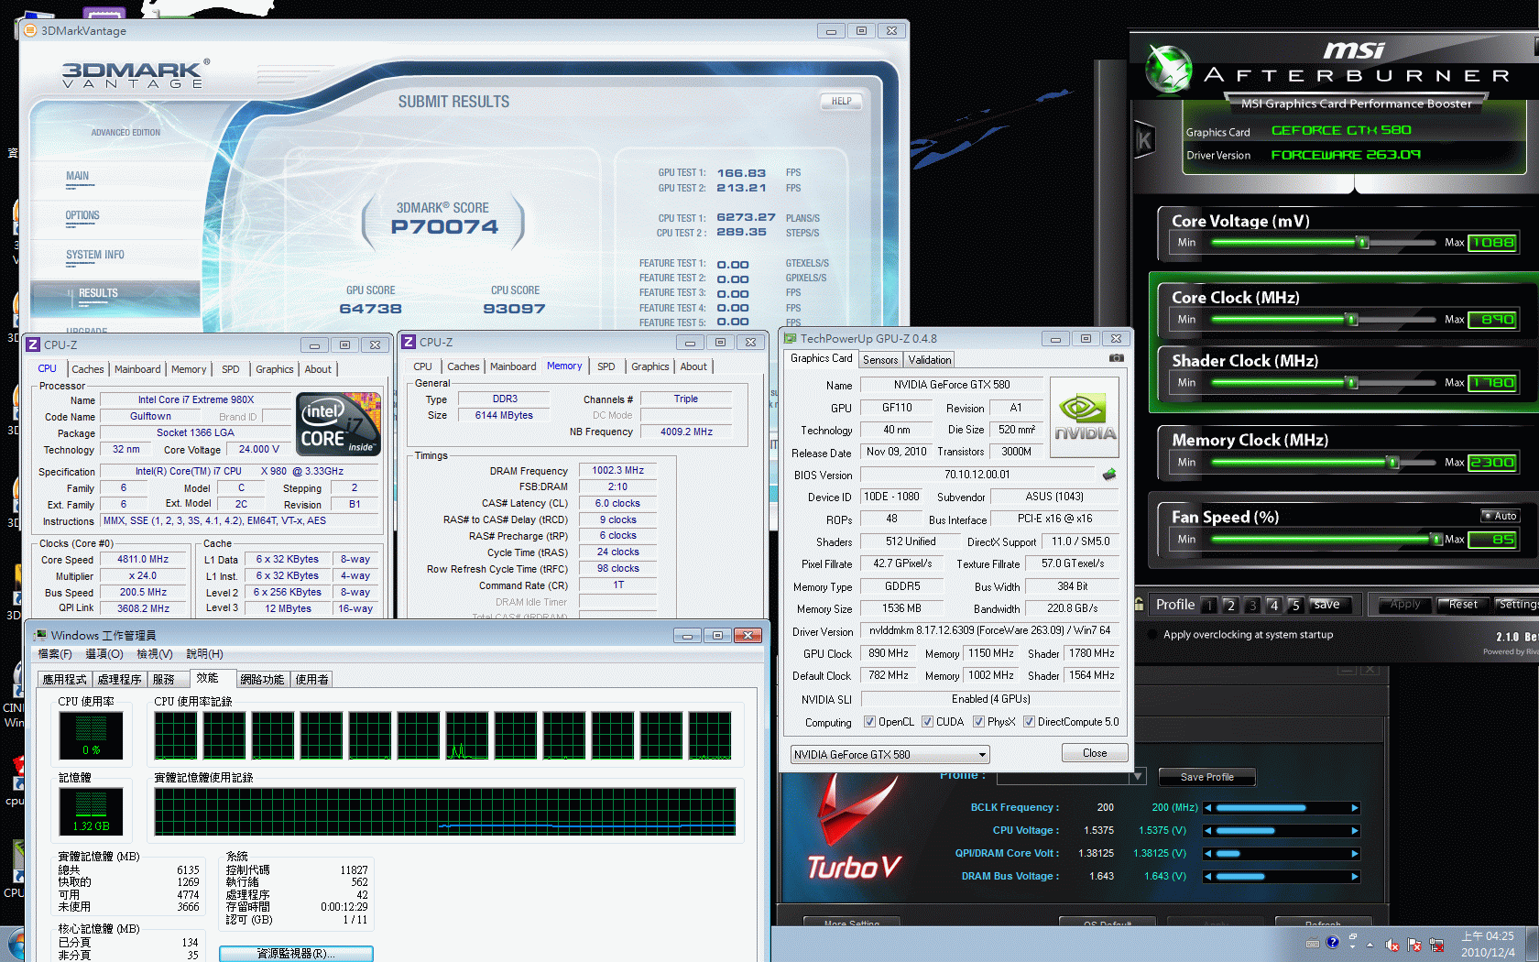Click the NVIDIA logo in GPU-Z

pos(1085,420)
